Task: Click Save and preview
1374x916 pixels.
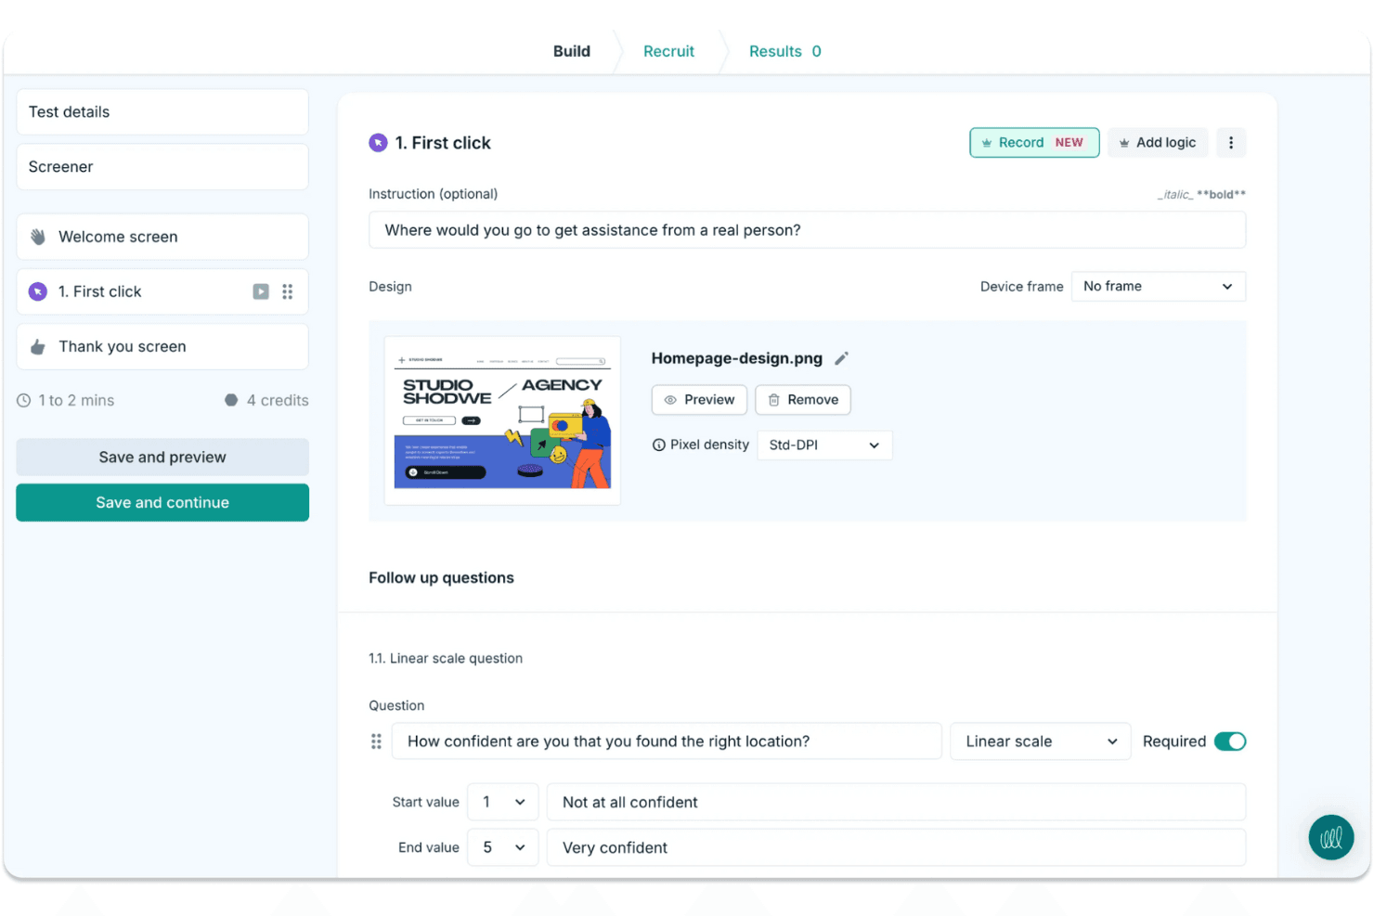Action: pos(162,458)
